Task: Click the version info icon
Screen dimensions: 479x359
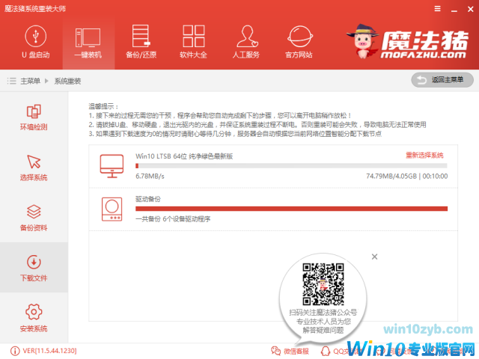Action: (x=15, y=351)
